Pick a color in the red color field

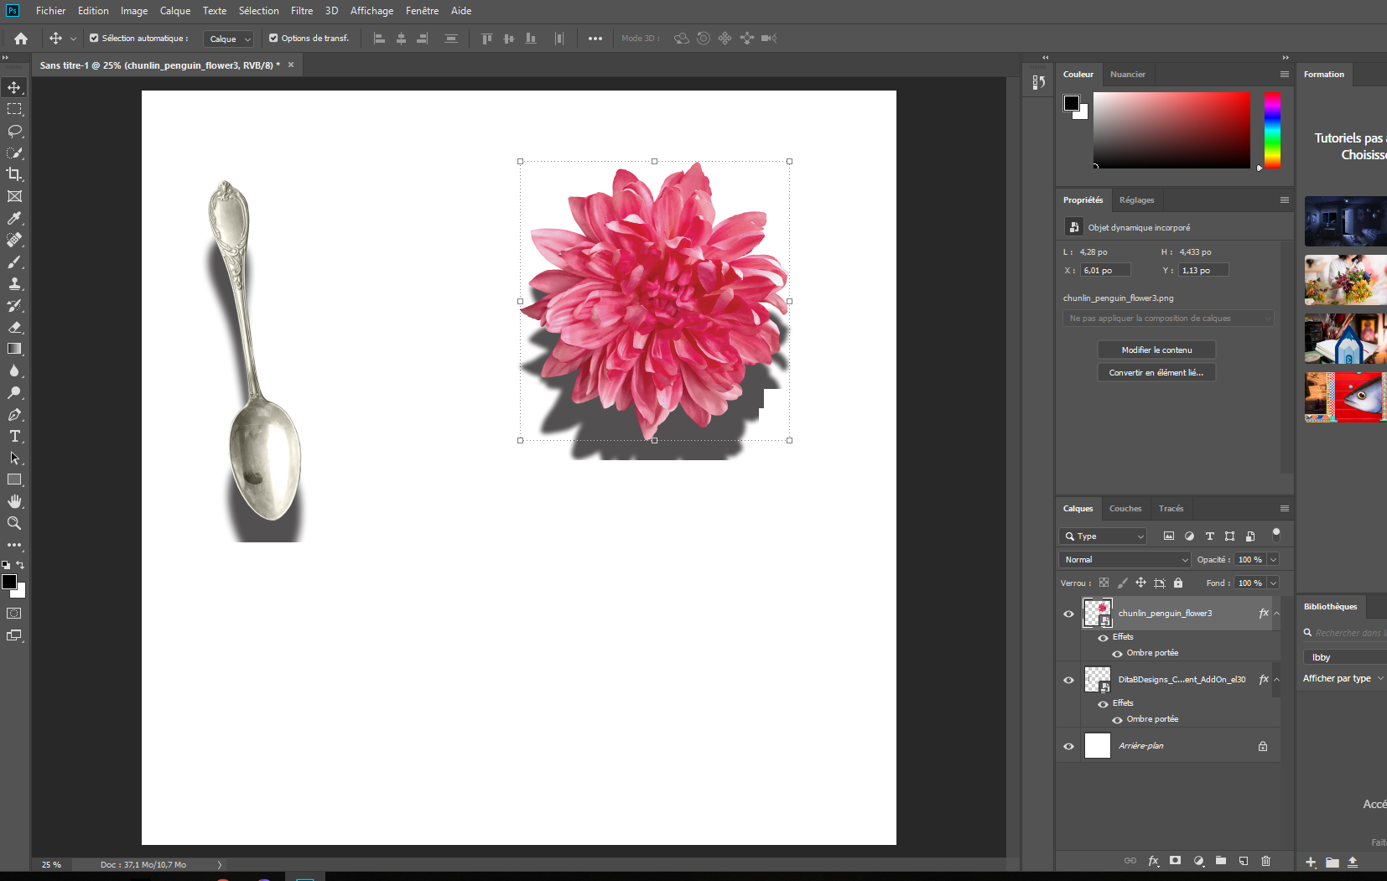[1171, 130]
